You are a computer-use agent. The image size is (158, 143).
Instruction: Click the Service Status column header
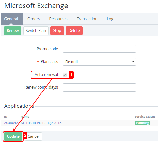click(x=145, y=117)
